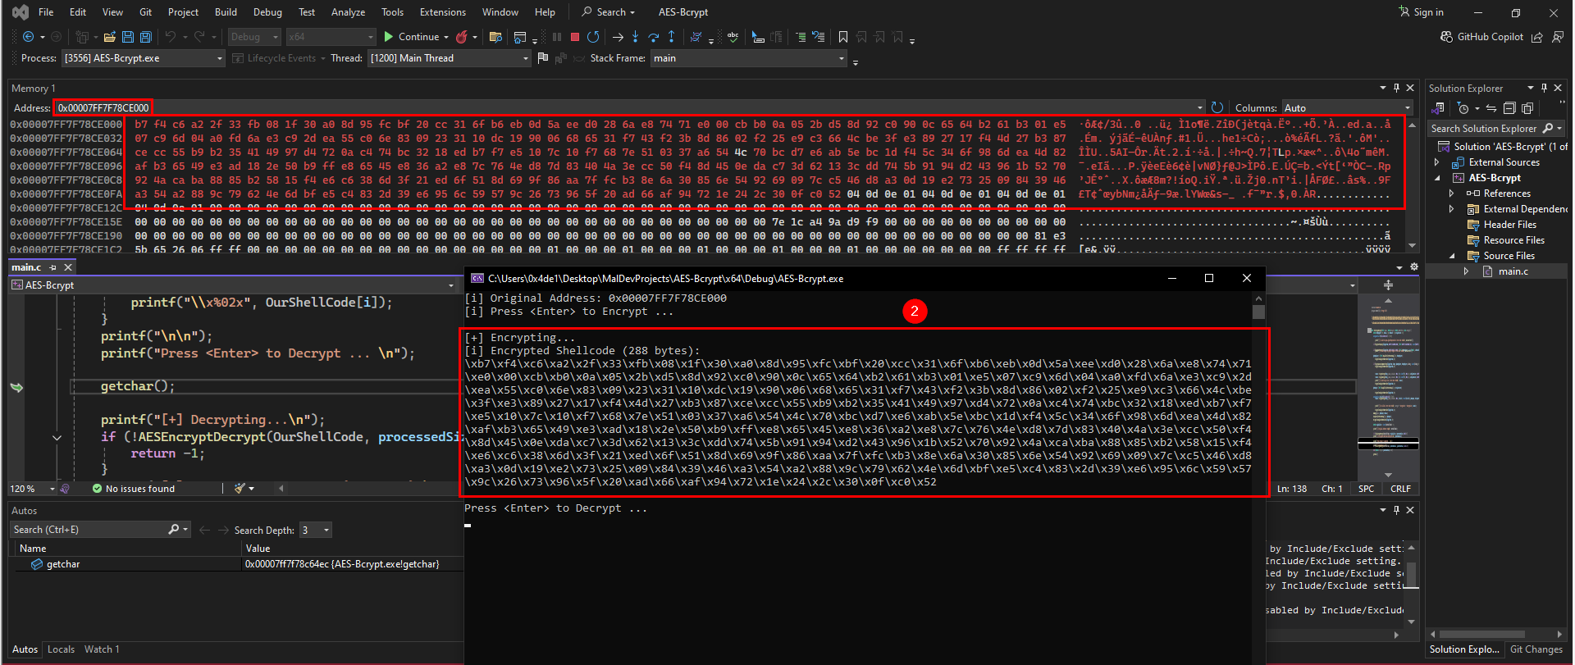Navigate backward with the toolbar arrow
Viewport: 1575px width, 665px height.
click(28, 37)
